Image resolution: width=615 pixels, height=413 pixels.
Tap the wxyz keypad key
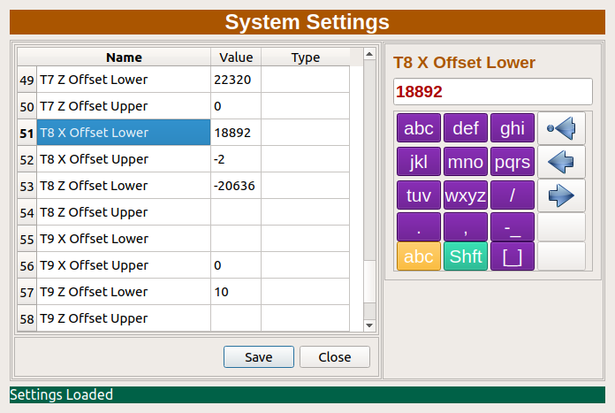[466, 195]
